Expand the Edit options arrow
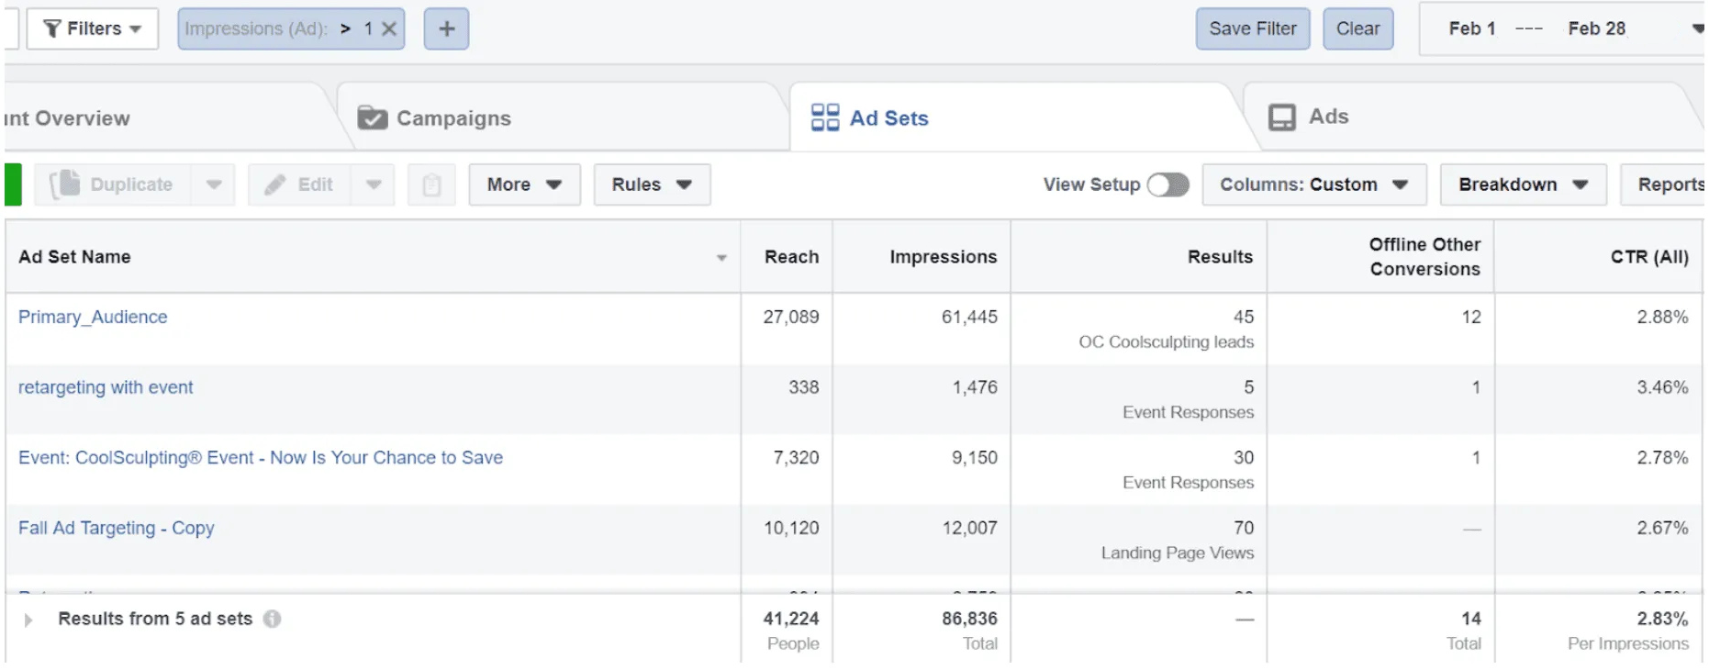Screen dimensions: 1709x670 374,184
